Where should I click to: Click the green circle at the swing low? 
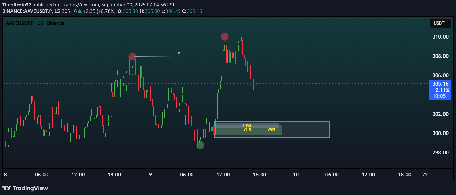tap(201, 145)
